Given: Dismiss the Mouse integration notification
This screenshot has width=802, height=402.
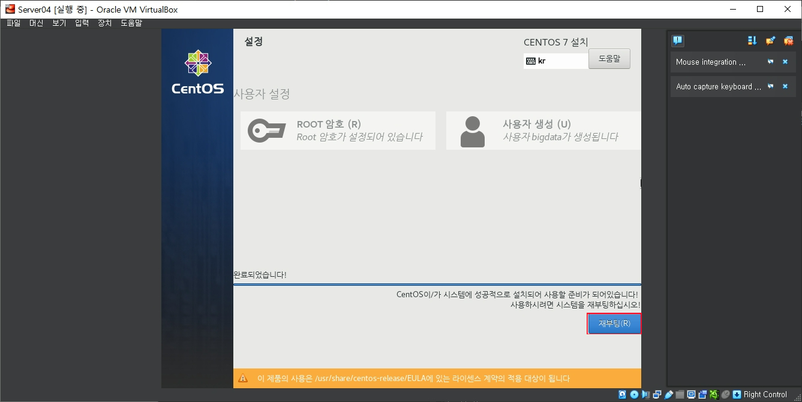Looking at the screenshot, I should (785, 62).
